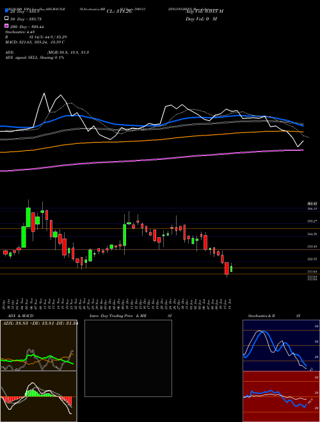Click the magenta 200-day moving average line

coord(151,160)
